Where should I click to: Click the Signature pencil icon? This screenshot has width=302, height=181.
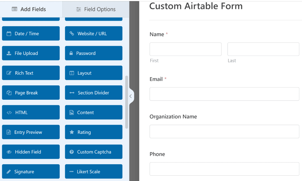coord(9,172)
